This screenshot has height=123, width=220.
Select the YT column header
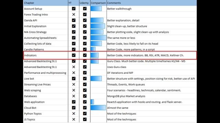click(x=74, y=3)
